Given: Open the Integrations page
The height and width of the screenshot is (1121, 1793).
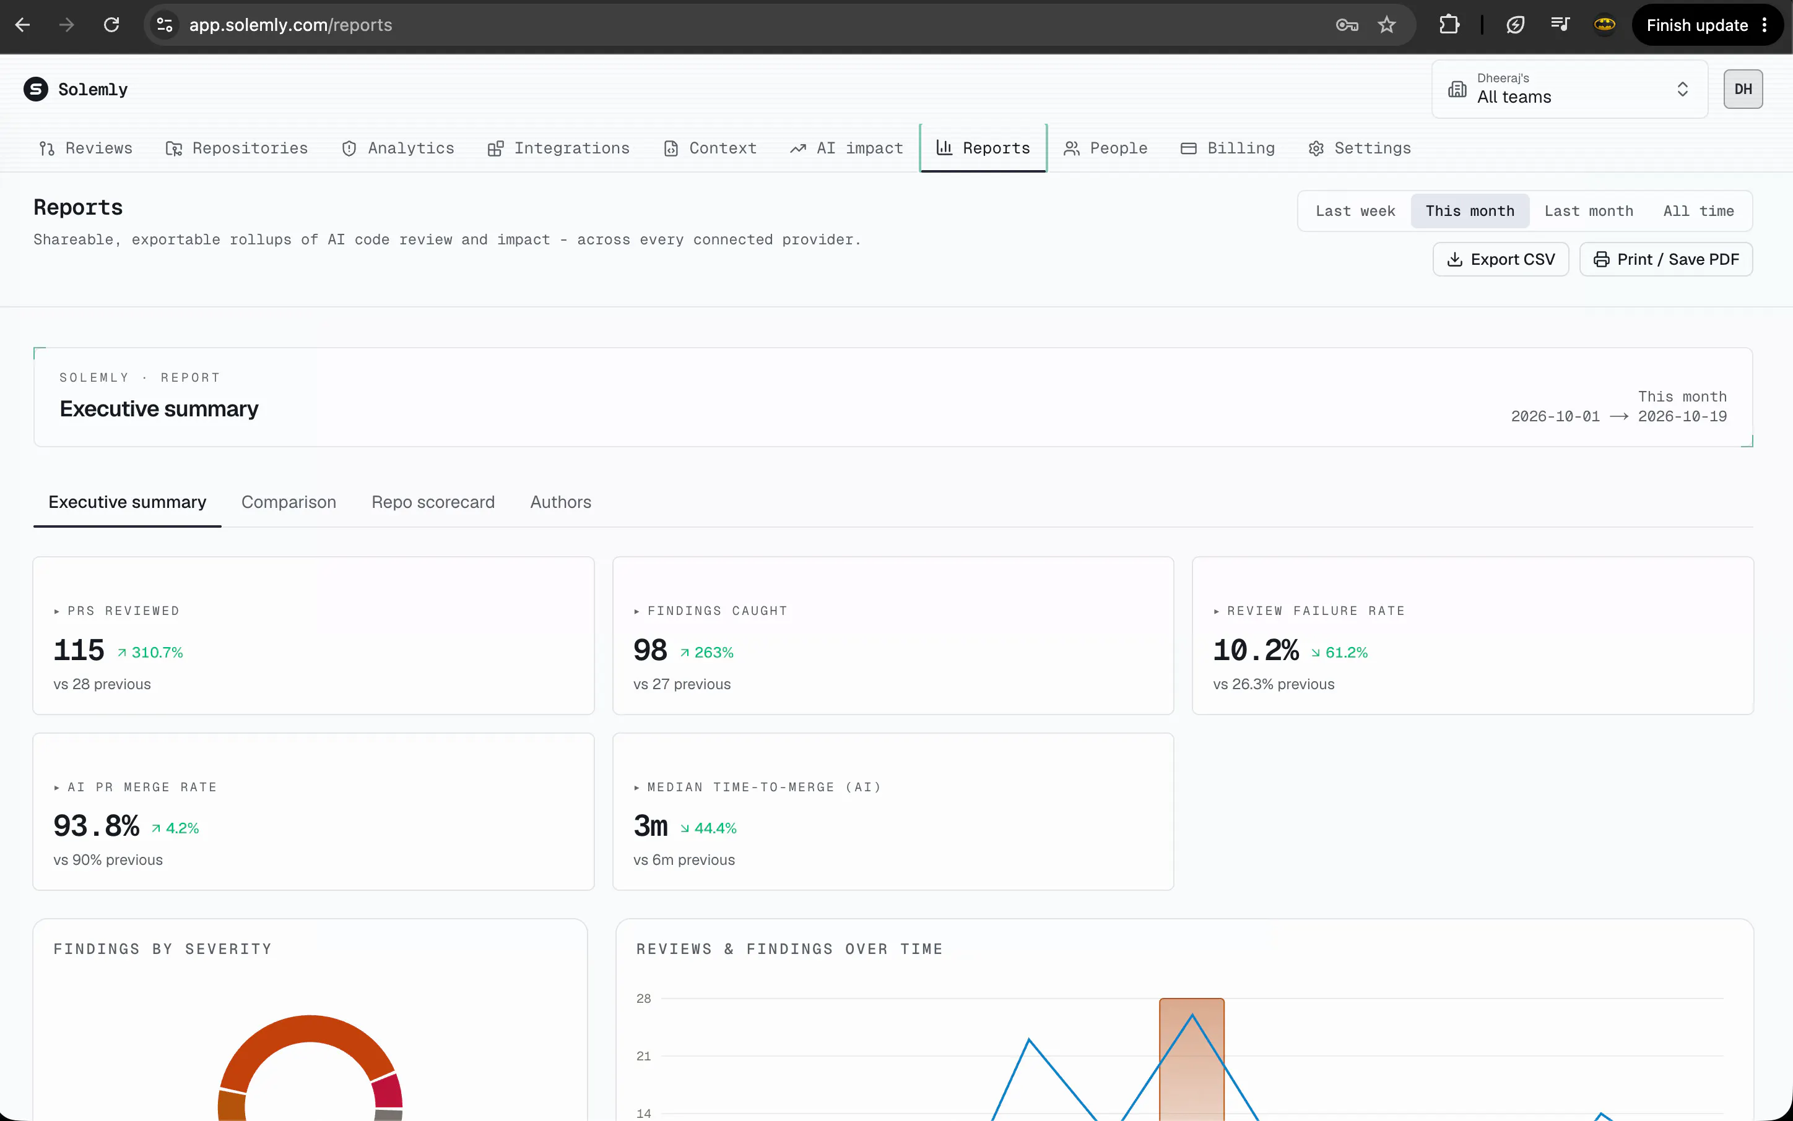Looking at the screenshot, I should point(558,148).
